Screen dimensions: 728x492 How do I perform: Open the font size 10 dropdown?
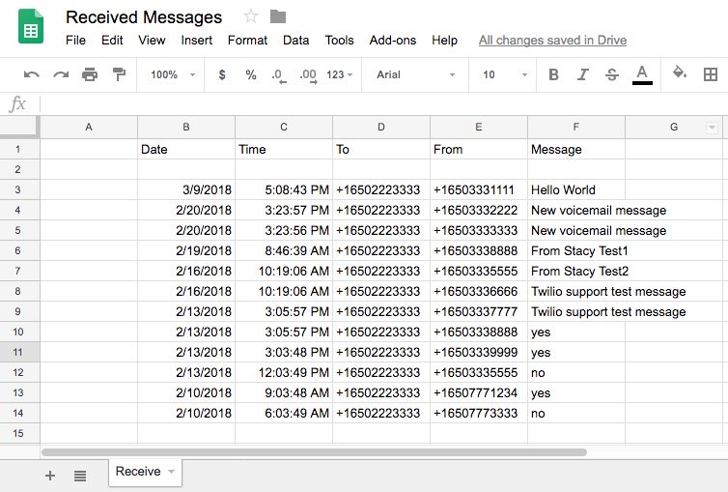(505, 74)
